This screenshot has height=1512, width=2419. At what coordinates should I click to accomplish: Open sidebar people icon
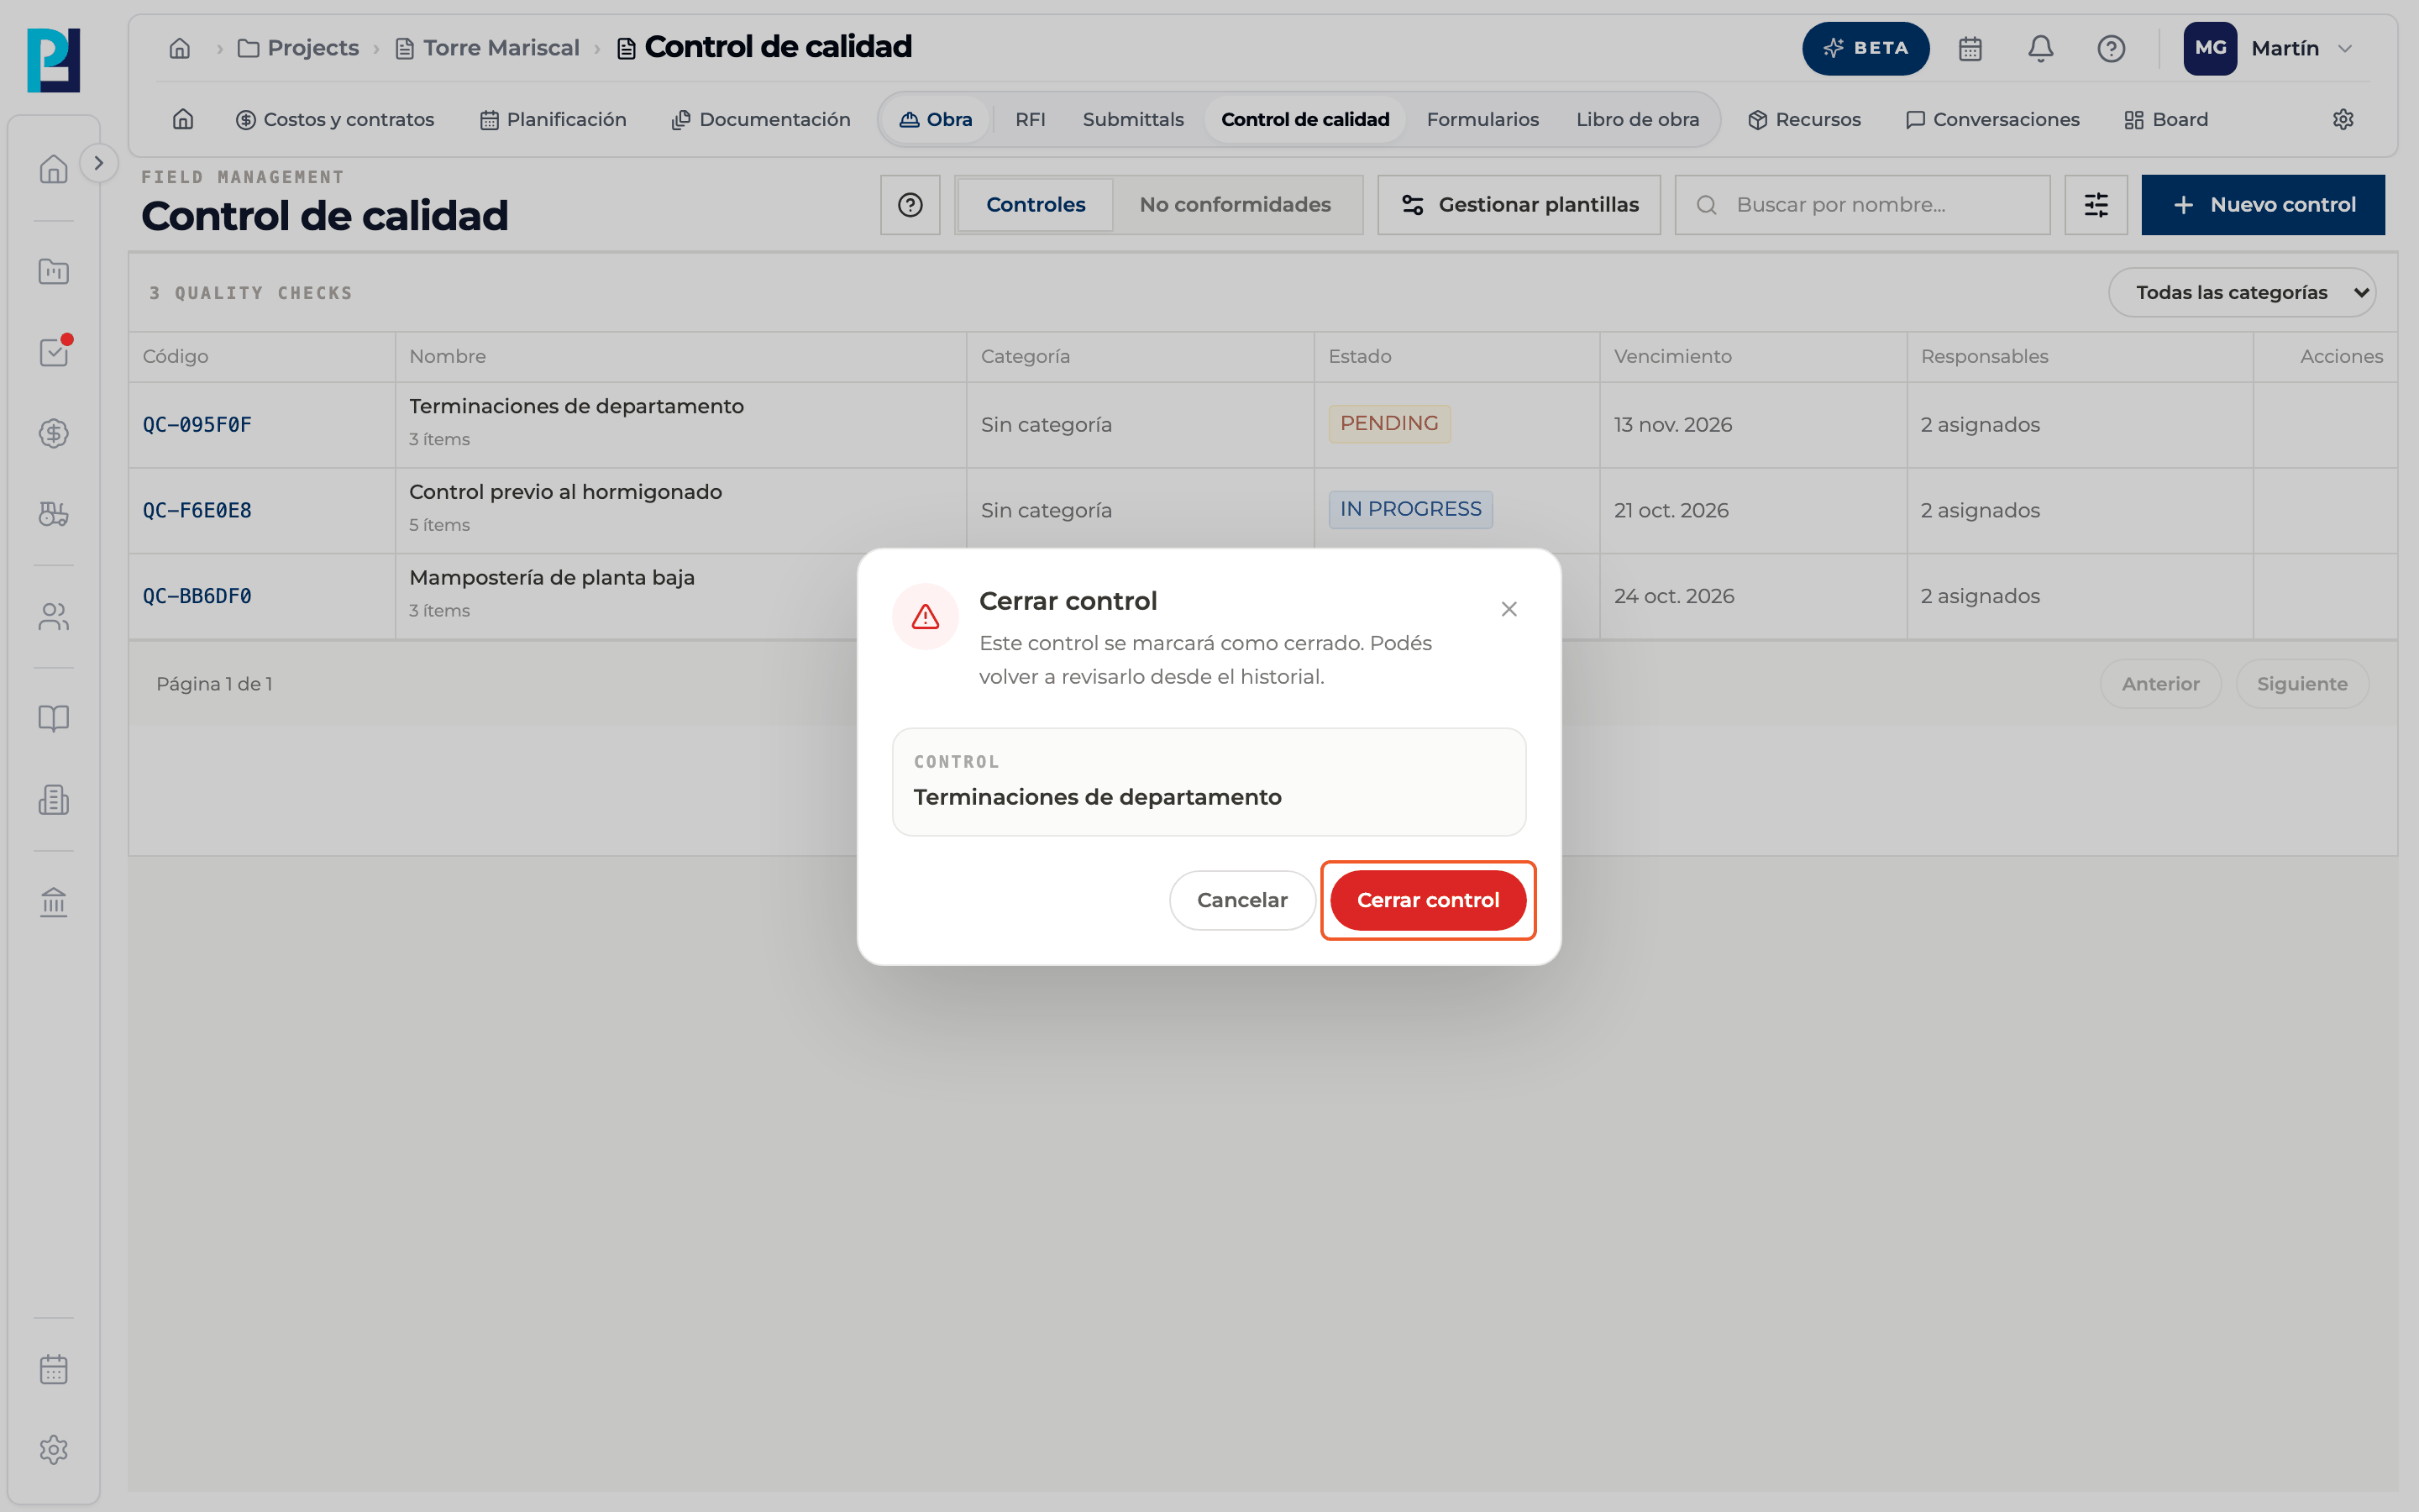click(54, 617)
